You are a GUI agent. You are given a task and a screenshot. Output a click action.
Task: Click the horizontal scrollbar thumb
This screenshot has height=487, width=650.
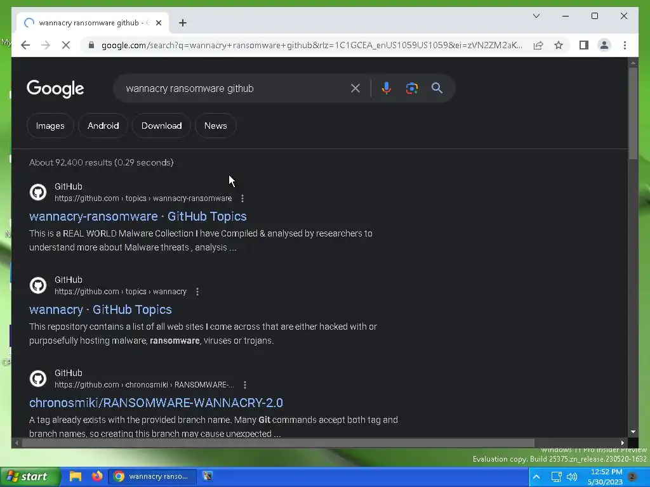point(278,443)
